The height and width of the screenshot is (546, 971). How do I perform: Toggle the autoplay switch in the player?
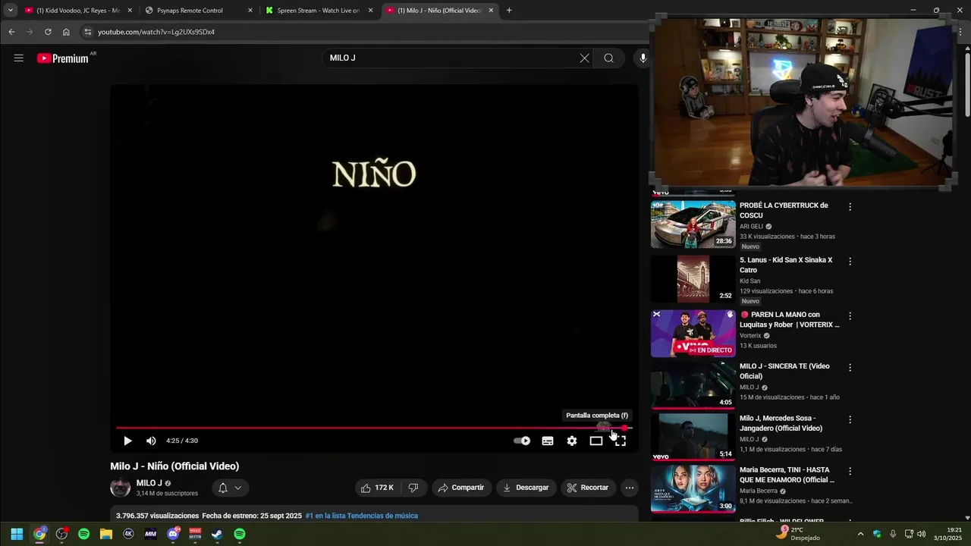522,441
